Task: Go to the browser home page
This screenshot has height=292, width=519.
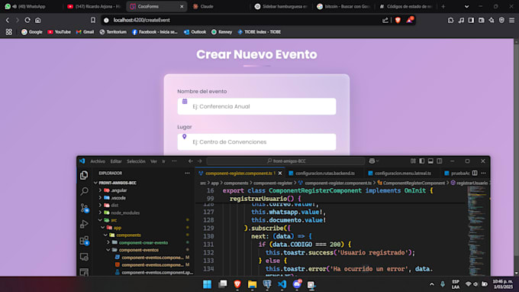Action: pyautogui.click(x=38, y=20)
